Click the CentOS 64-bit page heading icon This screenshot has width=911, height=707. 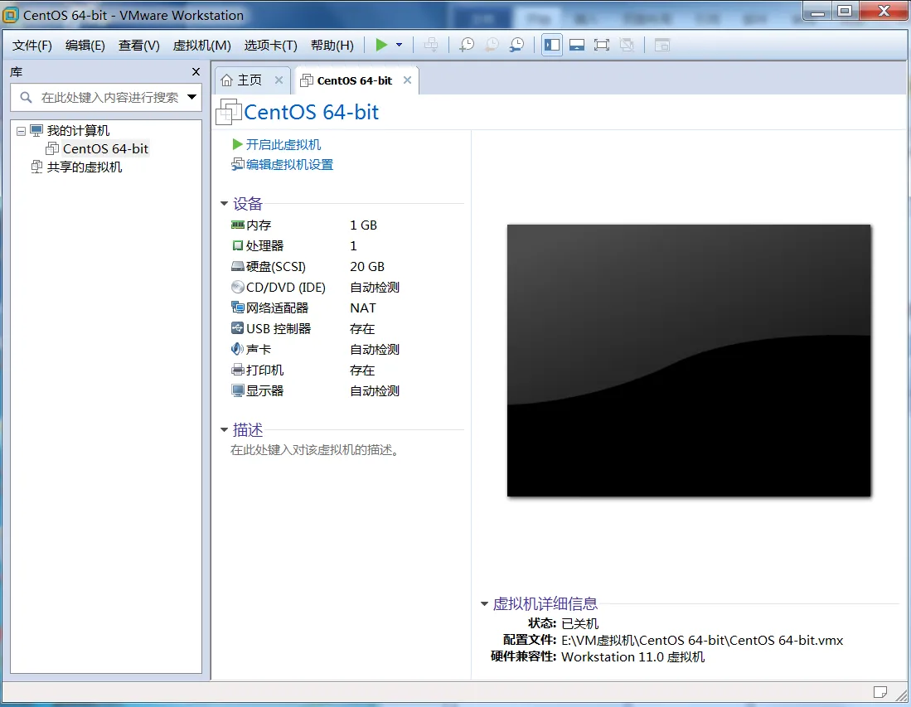[x=228, y=112]
